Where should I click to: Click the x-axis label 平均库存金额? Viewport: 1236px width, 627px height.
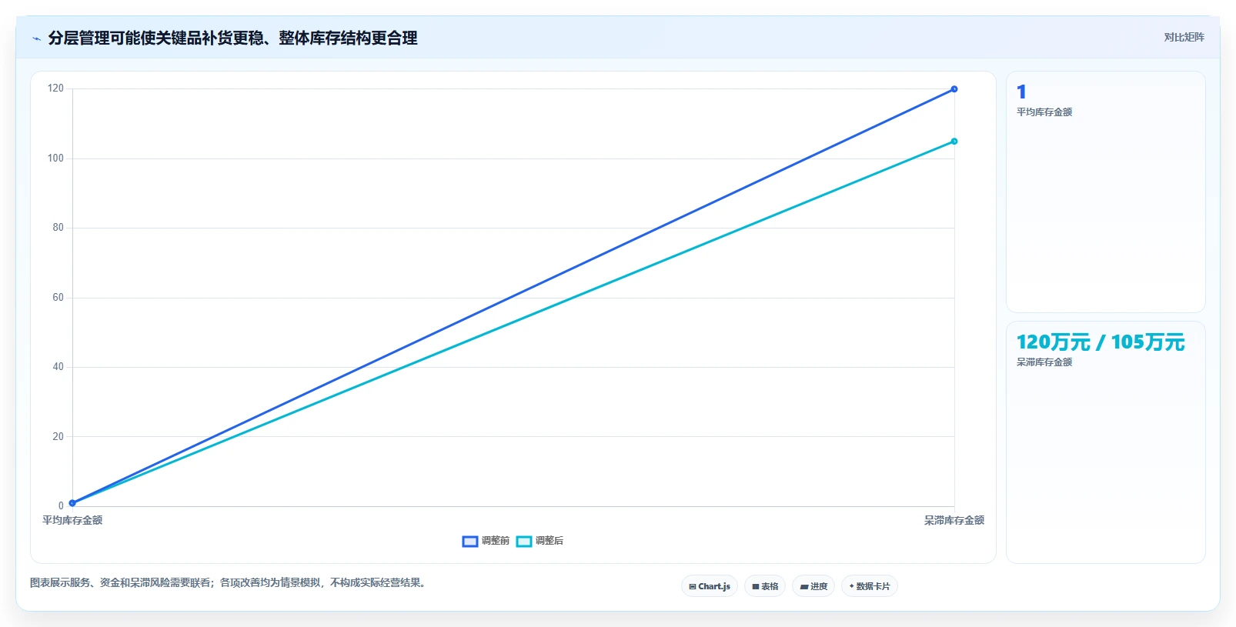[x=72, y=520]
